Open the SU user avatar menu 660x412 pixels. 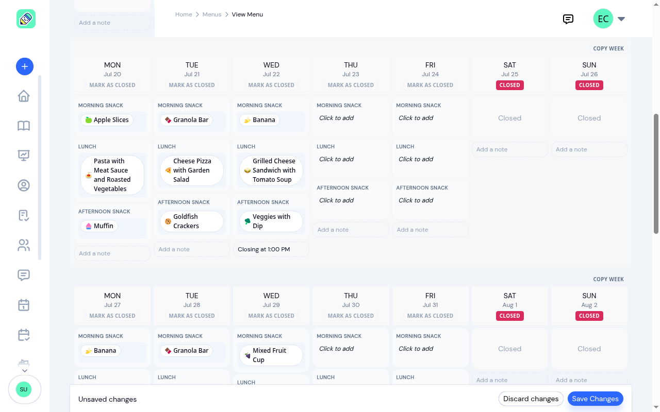coord(24,389)
